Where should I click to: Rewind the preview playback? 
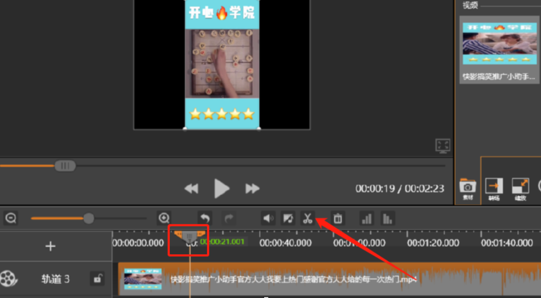(192, 189)
